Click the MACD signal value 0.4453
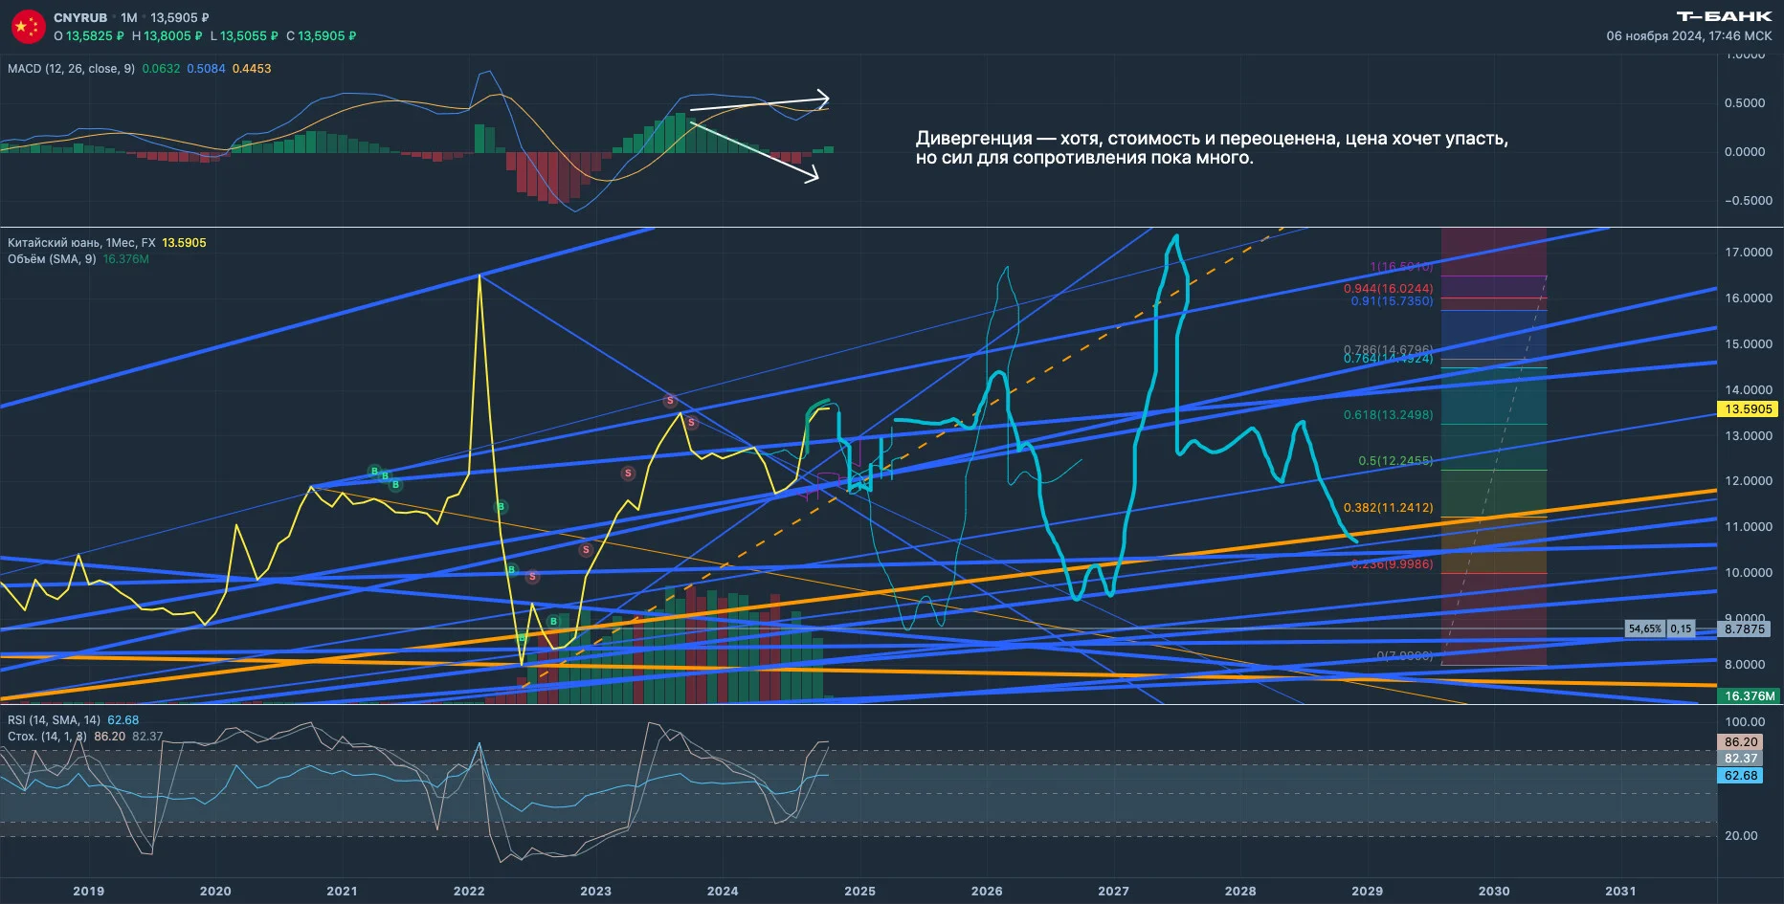 pyautogui.click(x=252, y=69)
